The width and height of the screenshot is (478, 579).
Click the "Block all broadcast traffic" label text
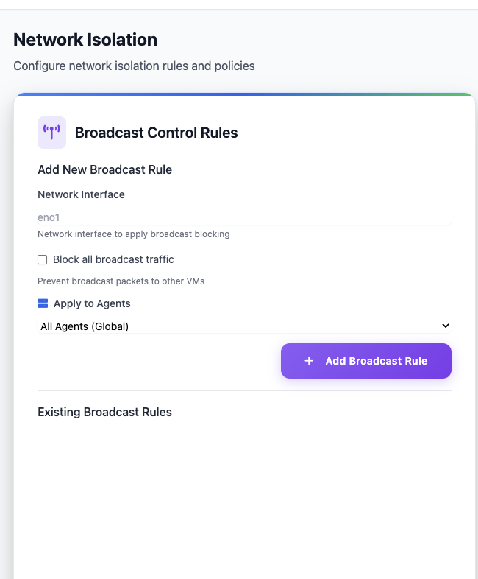coord(113,259)
